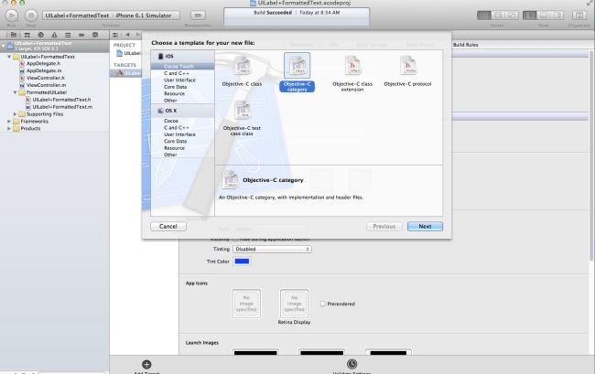The height and width of the screenshot is (374, 595).
Task: Open the Organizer window
Action: 579,16
